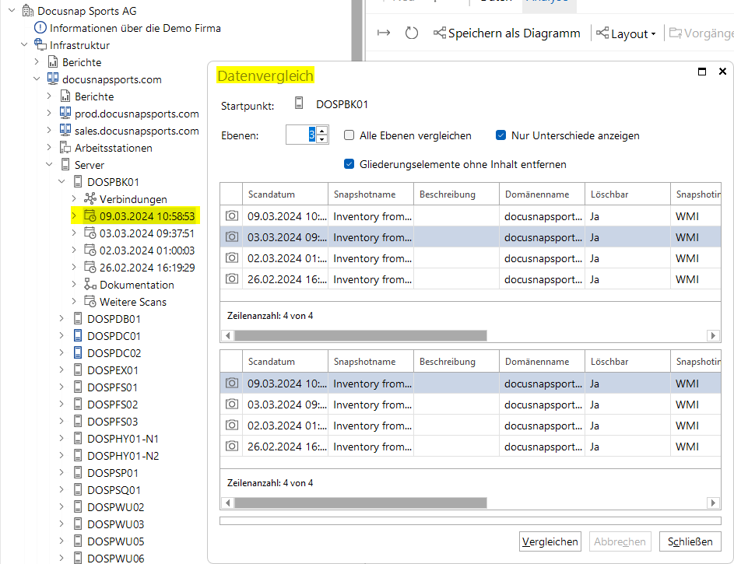This screenshot has height=564, width=734.
Task: Open the Layout dropdown
Action: (x=626, y=33)
